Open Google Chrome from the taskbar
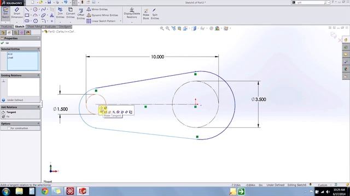This screenshot has height=196, width=350. 45,191
